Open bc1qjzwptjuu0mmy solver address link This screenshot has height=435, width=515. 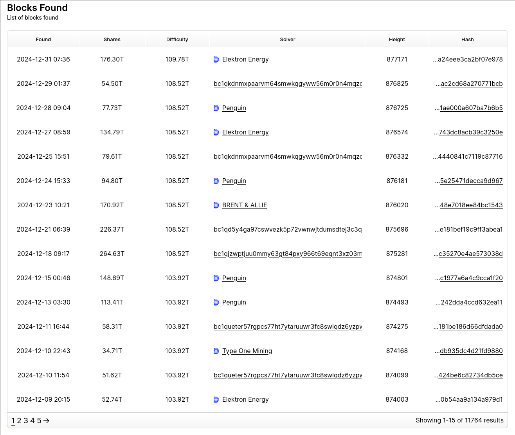tap(288, 254)
